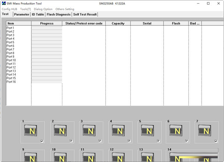The height and width of the screenshot is (162, 224).
Task: Open the Config HUB menu
Action: click(9, 9)
